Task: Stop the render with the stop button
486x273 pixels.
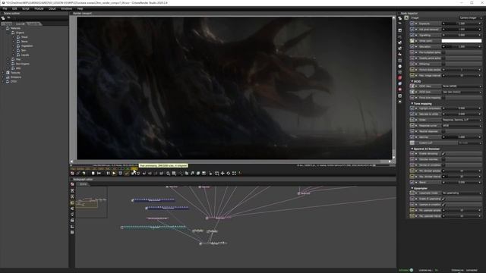Action: point(93,174)
